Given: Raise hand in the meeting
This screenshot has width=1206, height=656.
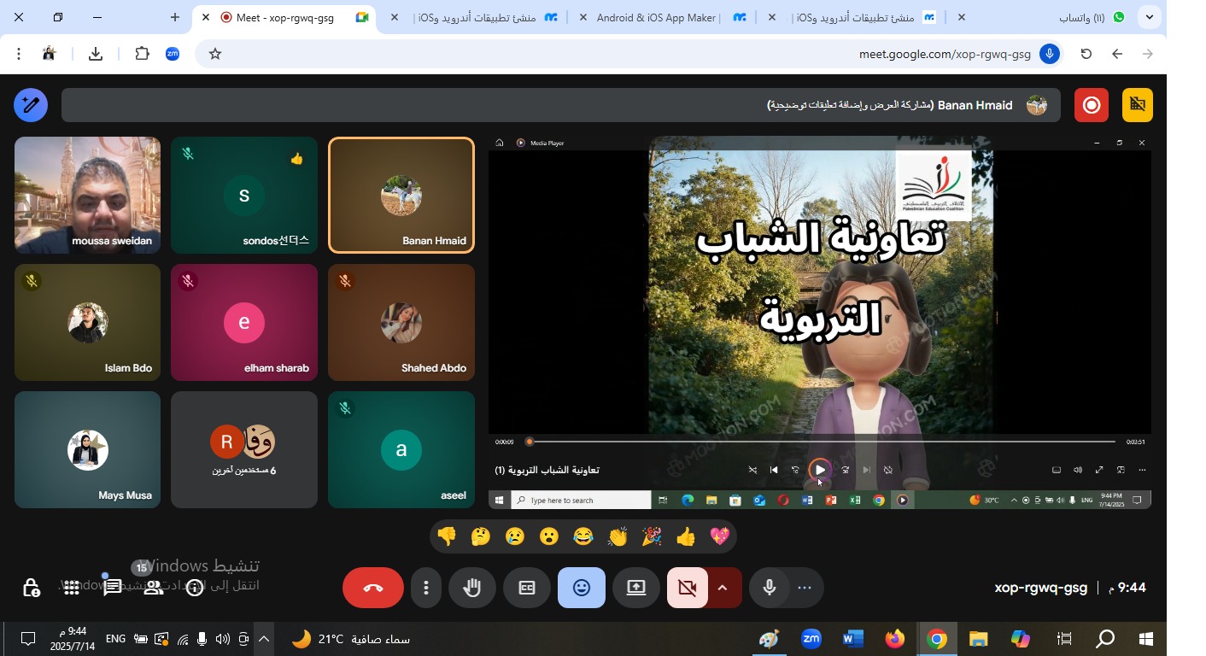Looking at the screenshot, I should pyautogui.click(x=472, y=588).
